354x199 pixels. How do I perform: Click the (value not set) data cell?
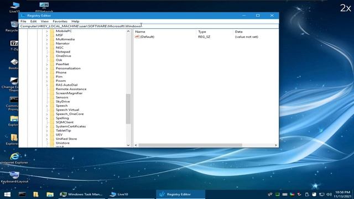246,37
